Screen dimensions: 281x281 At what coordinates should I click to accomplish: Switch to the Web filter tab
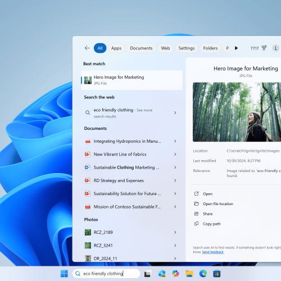pos(165,48)
